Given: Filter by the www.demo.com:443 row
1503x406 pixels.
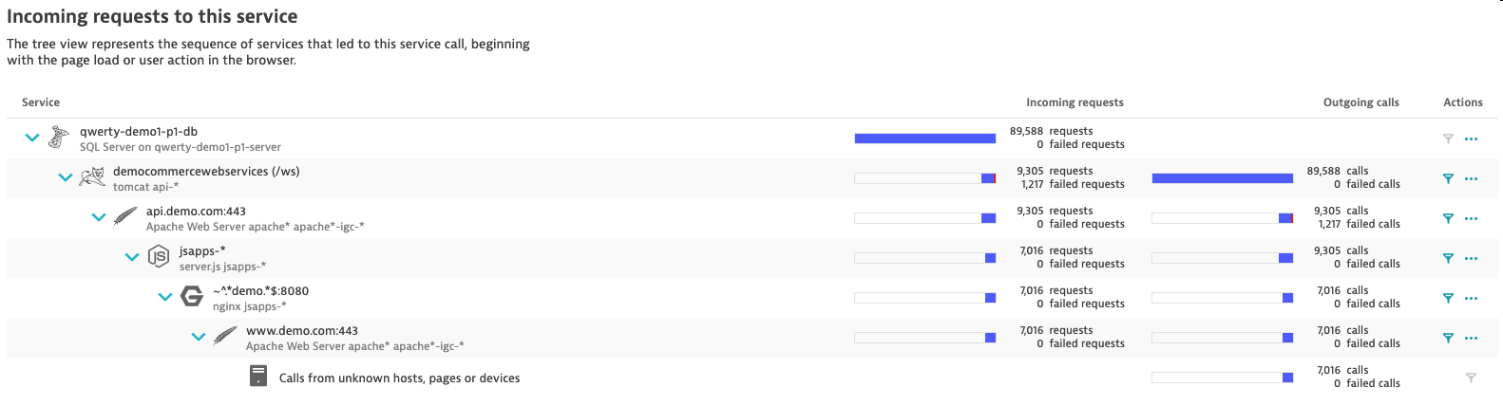Looking at the screenshot, I should tap(1448, 338).
